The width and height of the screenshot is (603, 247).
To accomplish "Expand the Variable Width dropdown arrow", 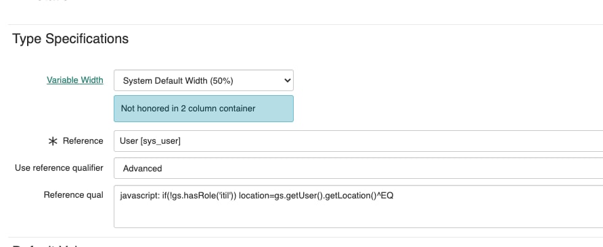I will (x=286, y=80).
